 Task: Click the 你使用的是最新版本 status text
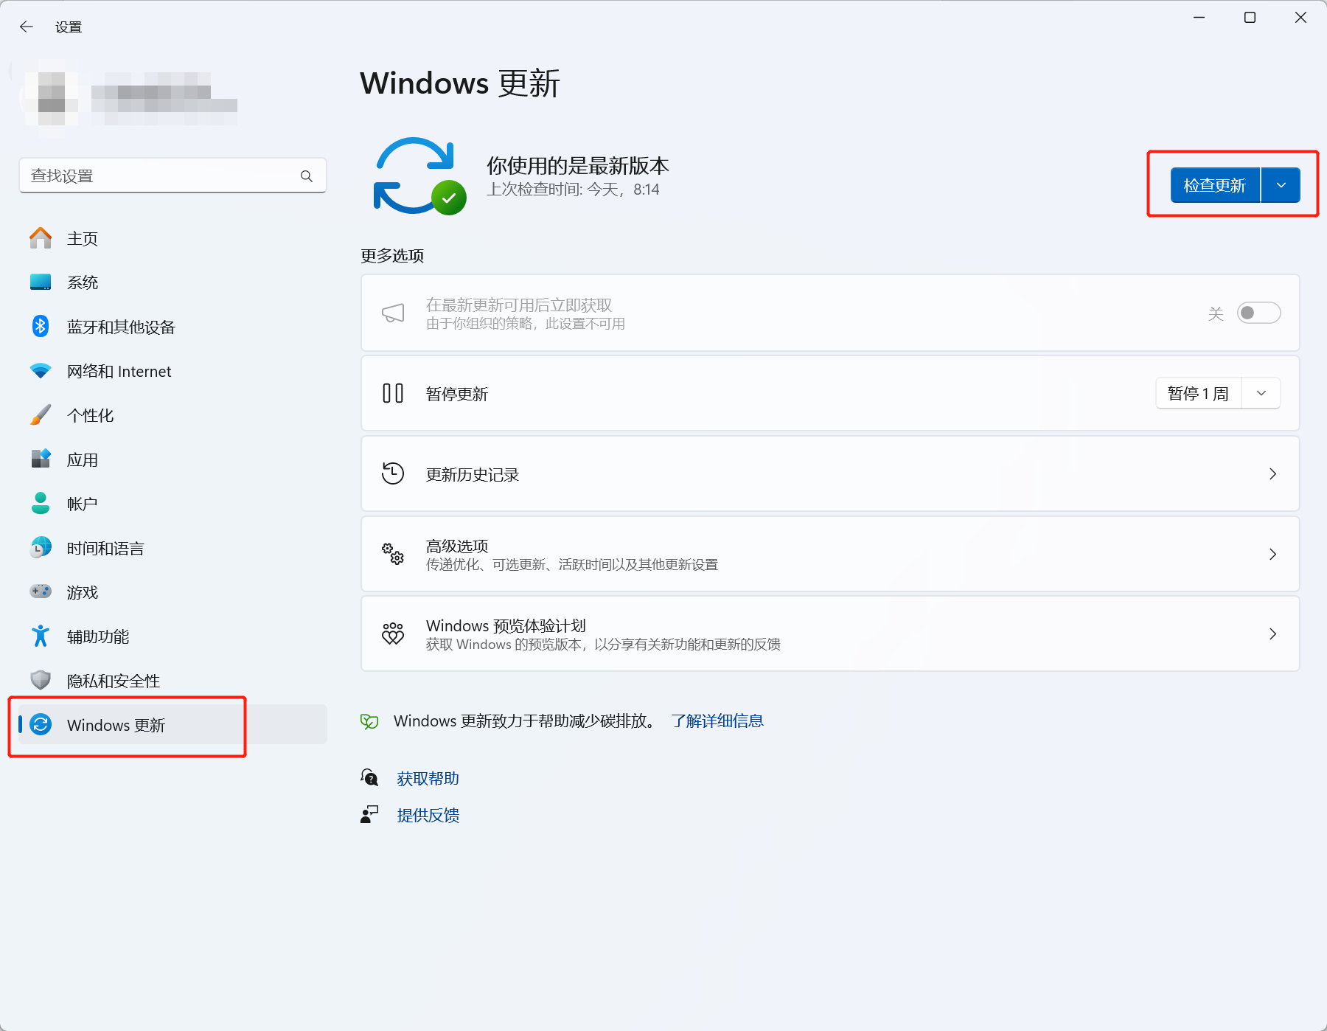click(578, 165)
